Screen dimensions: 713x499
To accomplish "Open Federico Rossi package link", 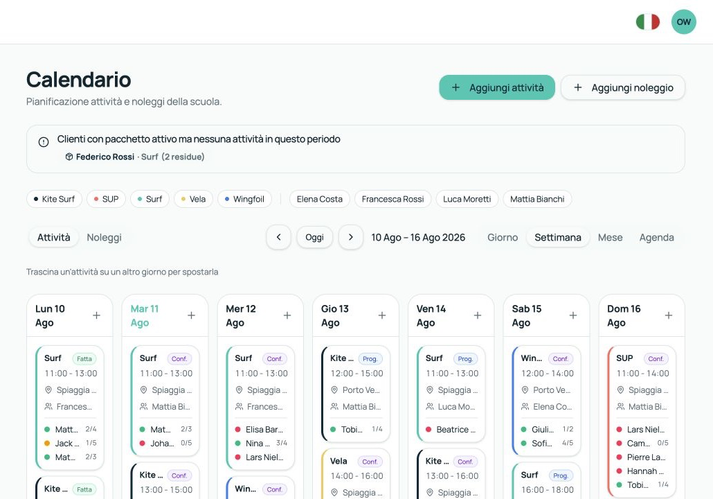I will 134,157.
